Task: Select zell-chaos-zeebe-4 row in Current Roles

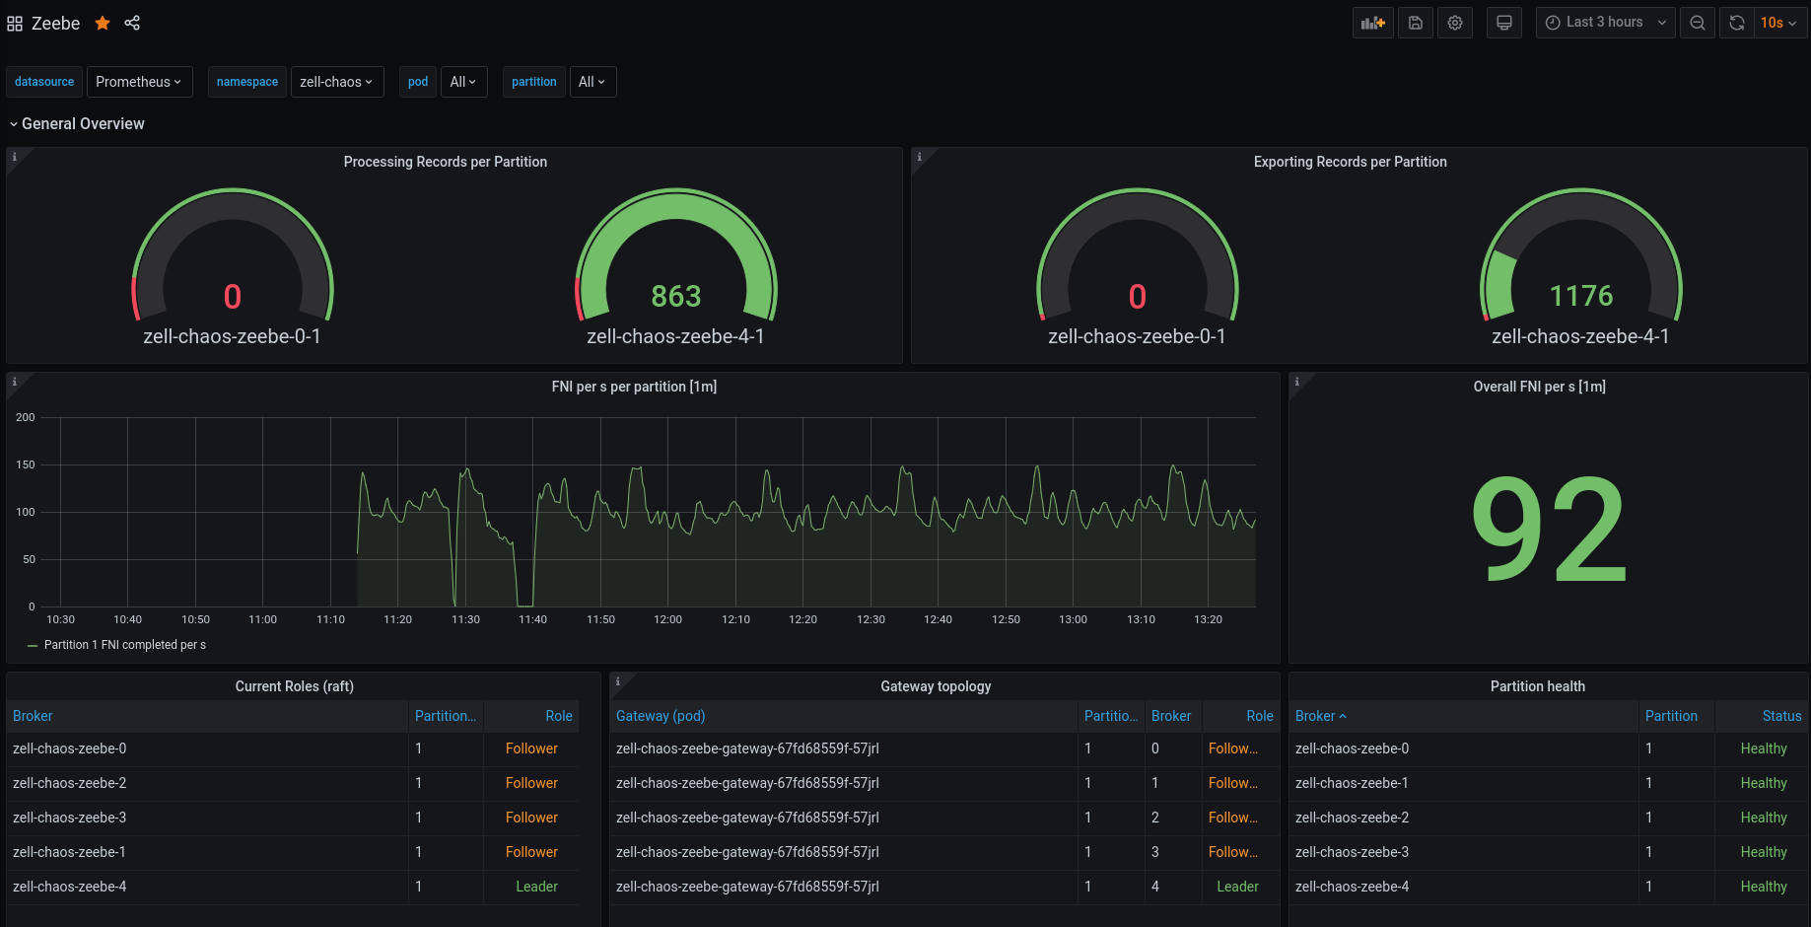Action: point(293,887)
